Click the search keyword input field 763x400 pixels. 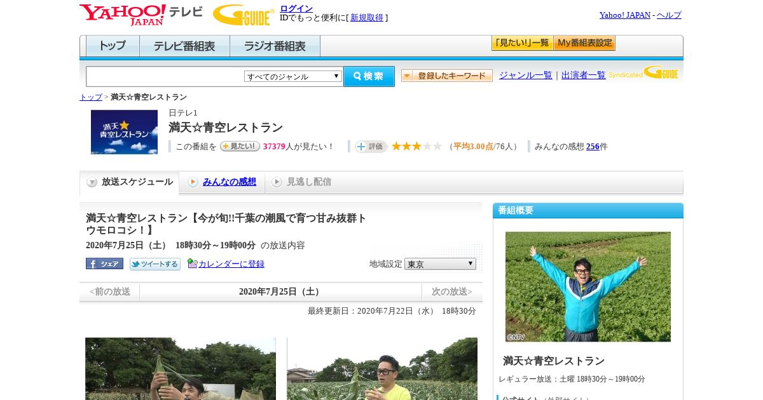(x=165, y=76)
